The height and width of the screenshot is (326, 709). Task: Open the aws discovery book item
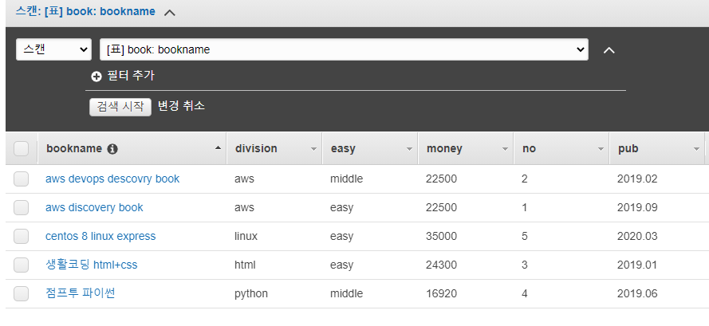(x=94, y=207)
